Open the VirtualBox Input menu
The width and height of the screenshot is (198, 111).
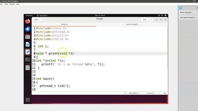[6, 4]
